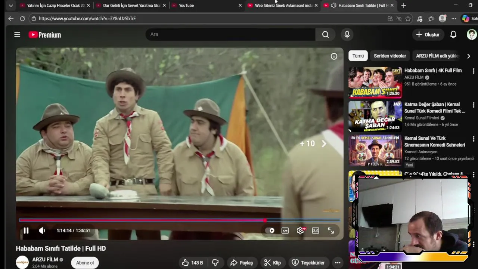This screenshot has height=269, width=478.
Task: Open Kemal Sunal Filmleri channel link
Action: click(422, 118)
